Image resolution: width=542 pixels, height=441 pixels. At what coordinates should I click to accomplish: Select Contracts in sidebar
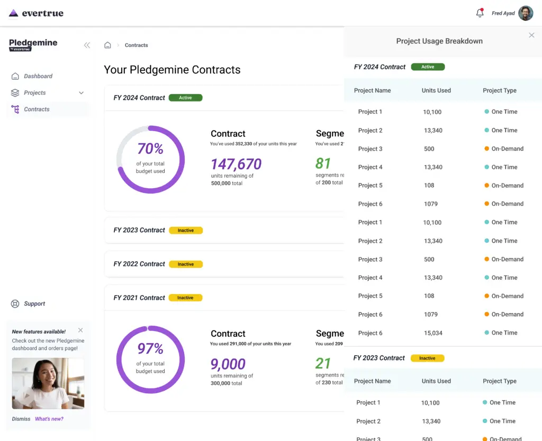click(x=48, y=109)
